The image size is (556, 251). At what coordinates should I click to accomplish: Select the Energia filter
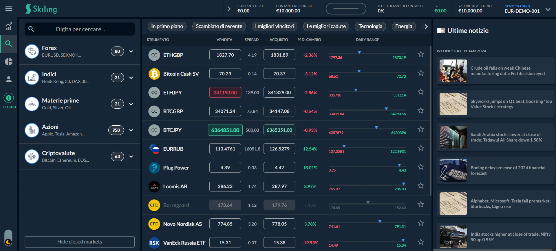(x=404, y=26)
